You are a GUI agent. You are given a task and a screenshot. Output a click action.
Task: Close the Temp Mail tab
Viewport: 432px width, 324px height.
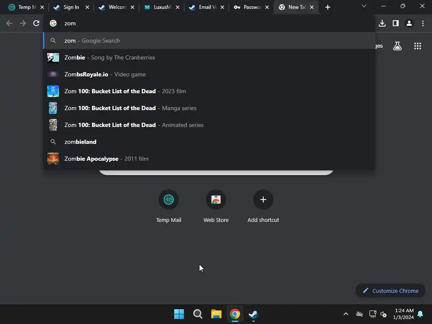(x=42, y=7)
